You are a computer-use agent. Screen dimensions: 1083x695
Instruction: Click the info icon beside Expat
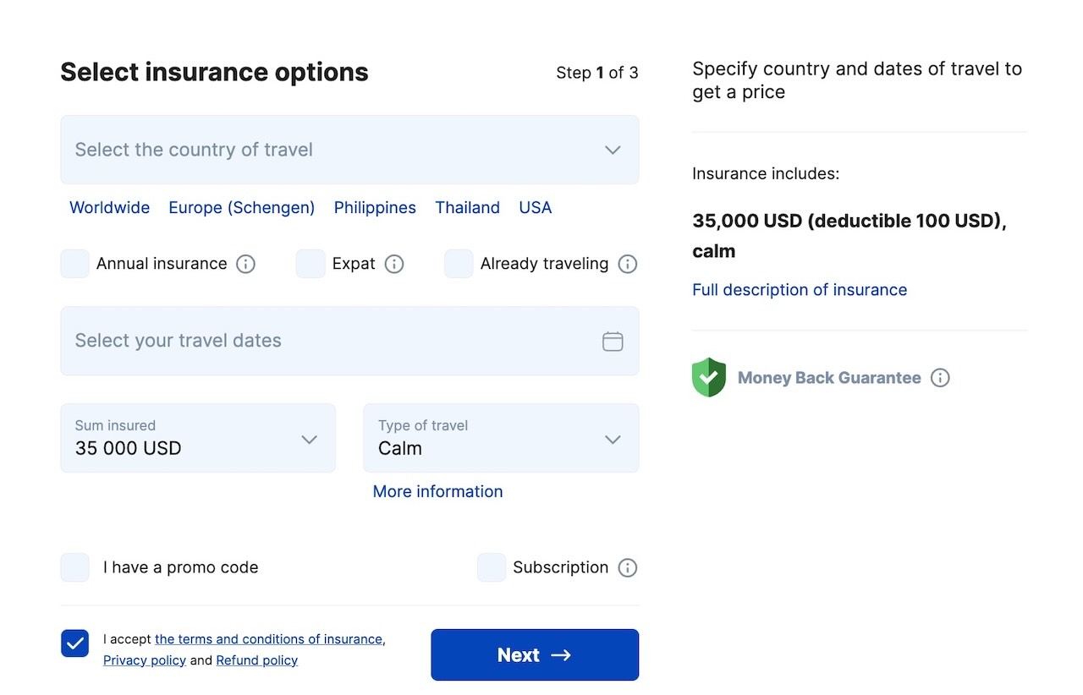coord(393,264)
